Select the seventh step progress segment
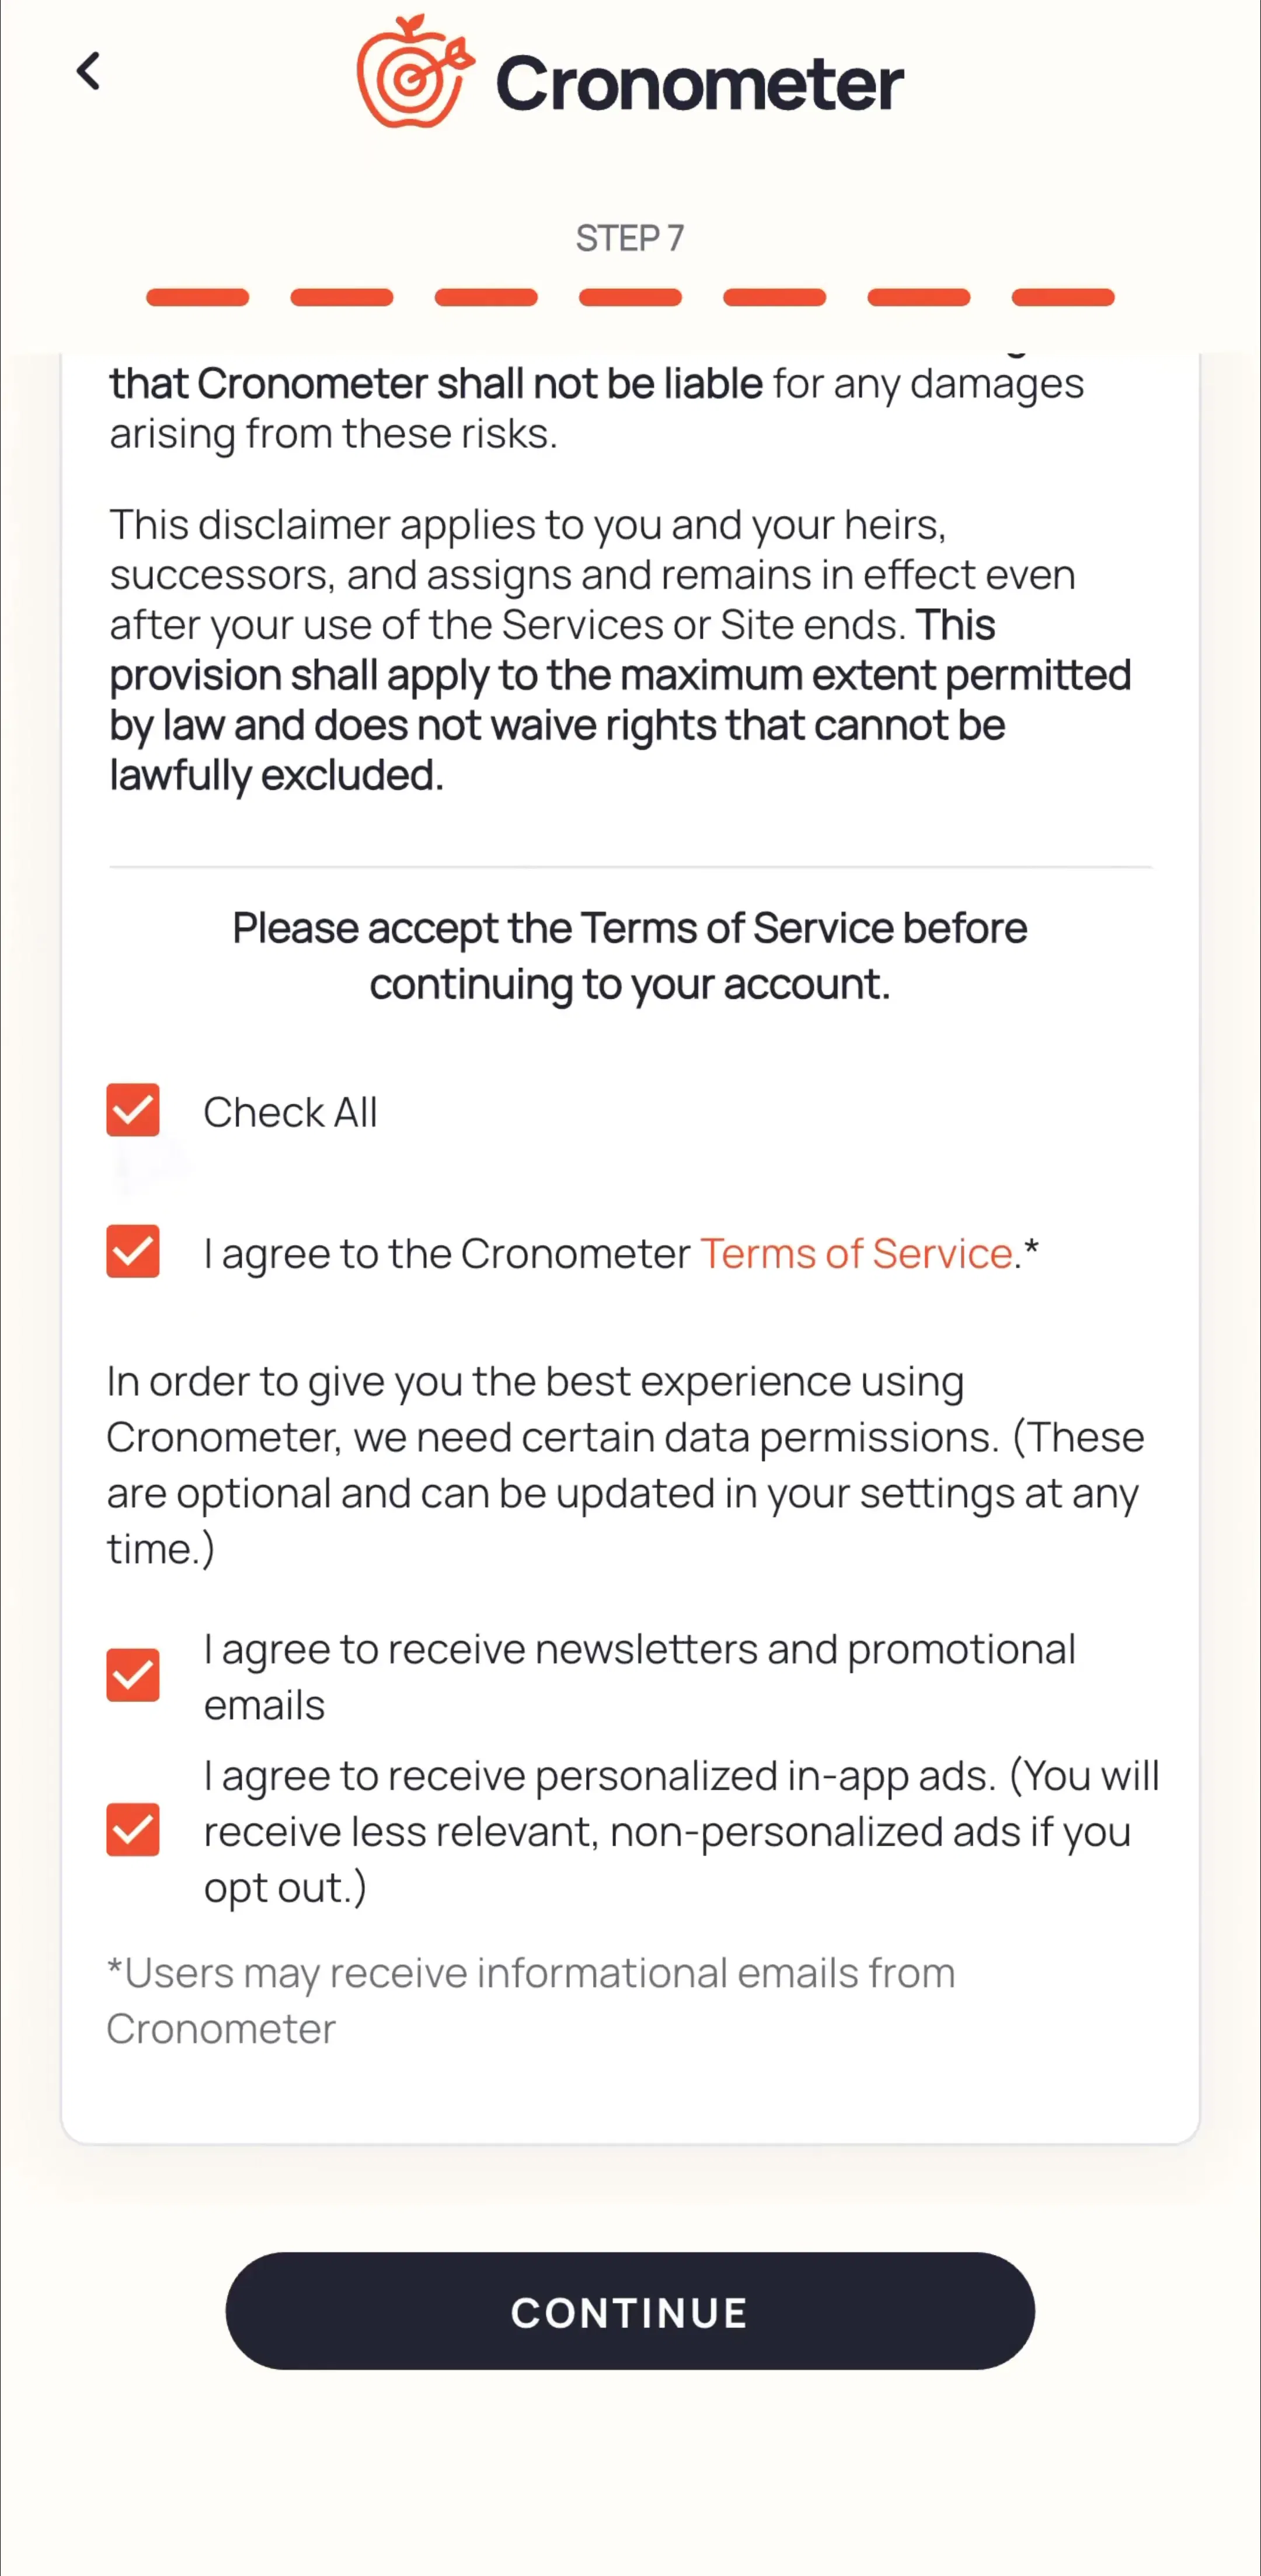1261x2576 pixels. tap(1063, 297)
